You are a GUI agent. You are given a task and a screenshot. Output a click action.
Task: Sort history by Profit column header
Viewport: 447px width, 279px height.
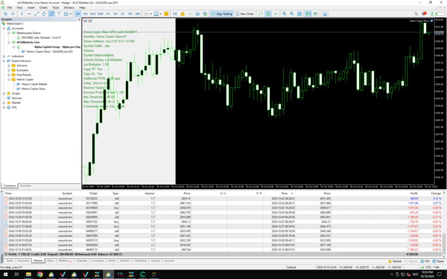click(x=414, y=193)
